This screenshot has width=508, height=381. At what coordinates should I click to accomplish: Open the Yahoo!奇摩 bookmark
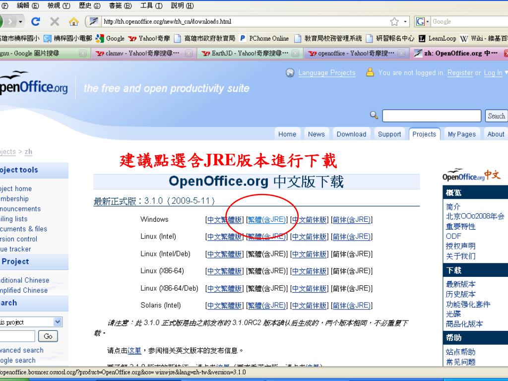click(x=149, y=38)
